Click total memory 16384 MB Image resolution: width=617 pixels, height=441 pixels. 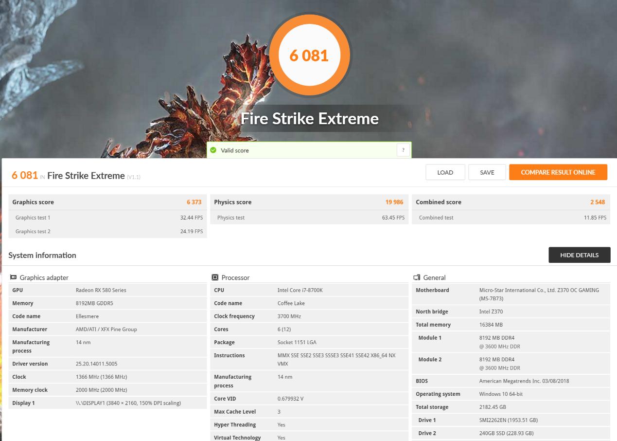coord(491,325)
